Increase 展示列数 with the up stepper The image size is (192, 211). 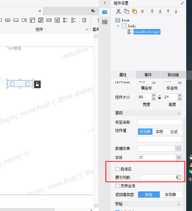(180, 176)
